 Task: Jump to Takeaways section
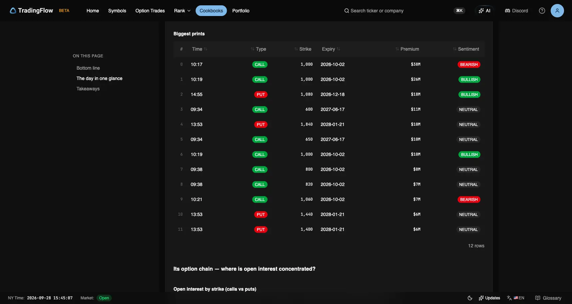click(88, 89)
